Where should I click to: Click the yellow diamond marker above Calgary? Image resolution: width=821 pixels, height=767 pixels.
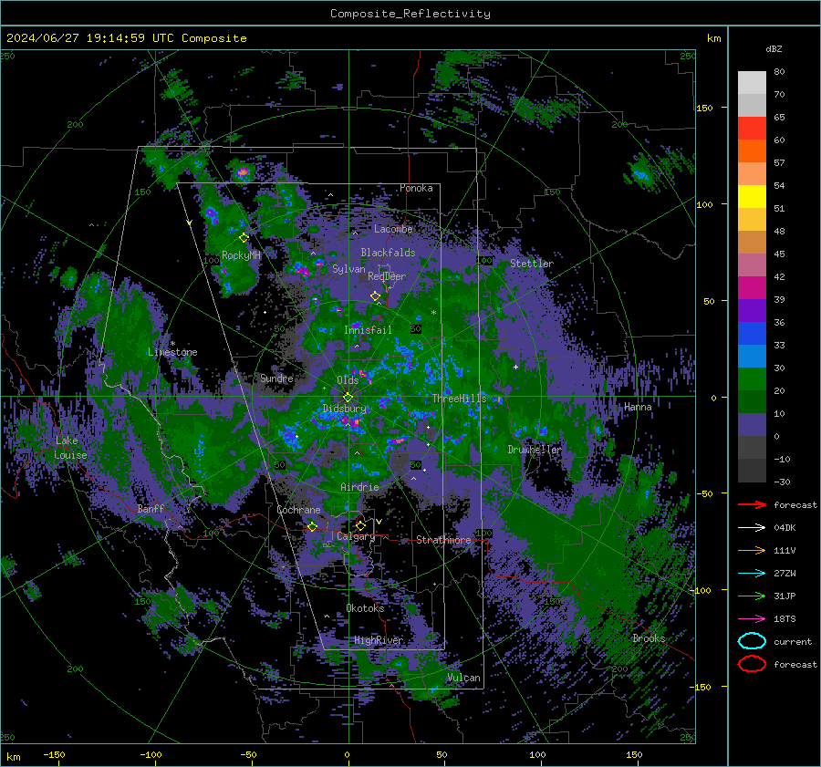point(360,525)
